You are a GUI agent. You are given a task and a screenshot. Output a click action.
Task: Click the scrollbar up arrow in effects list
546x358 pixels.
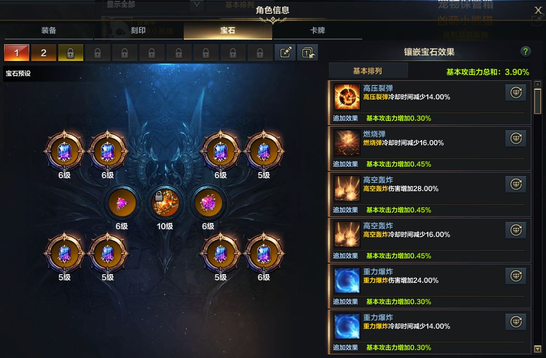pos(538,84)
